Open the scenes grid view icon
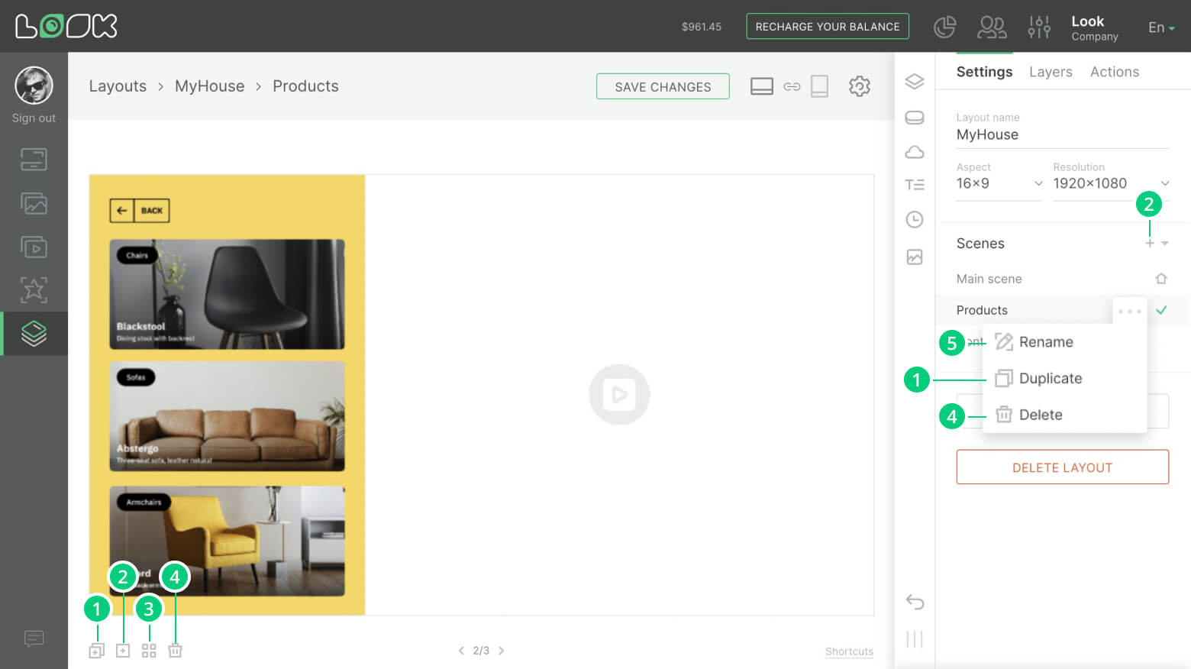 (x=149, y=651)
